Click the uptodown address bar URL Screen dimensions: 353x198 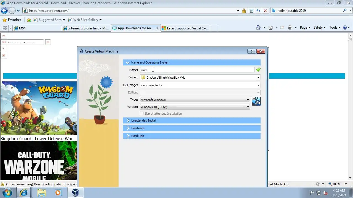coord(49,11)
